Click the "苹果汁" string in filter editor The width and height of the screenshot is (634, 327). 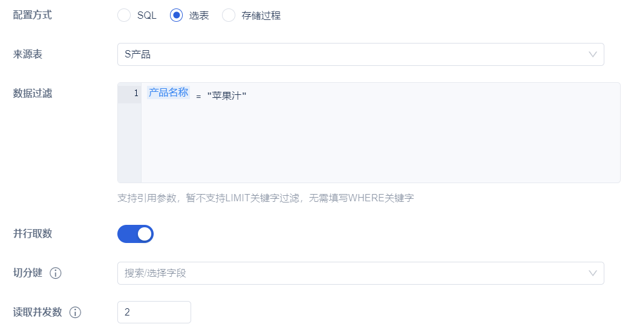(x=227, y=96)
